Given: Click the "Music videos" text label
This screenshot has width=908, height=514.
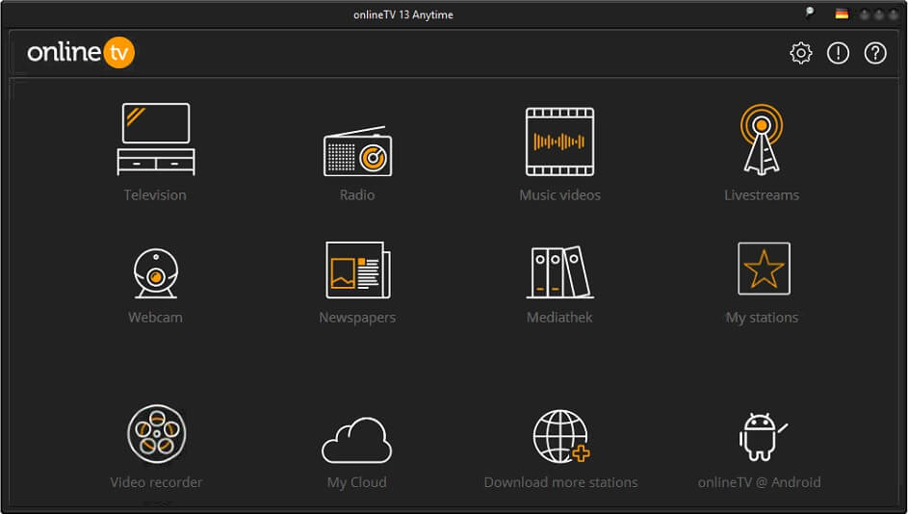Looking at the screenshot, I should tap(559, 195).
